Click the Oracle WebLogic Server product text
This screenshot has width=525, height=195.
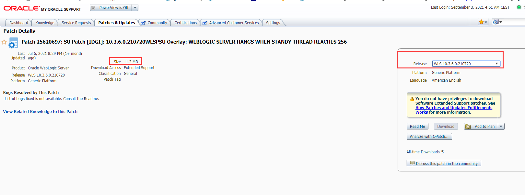tap(48, 68)
